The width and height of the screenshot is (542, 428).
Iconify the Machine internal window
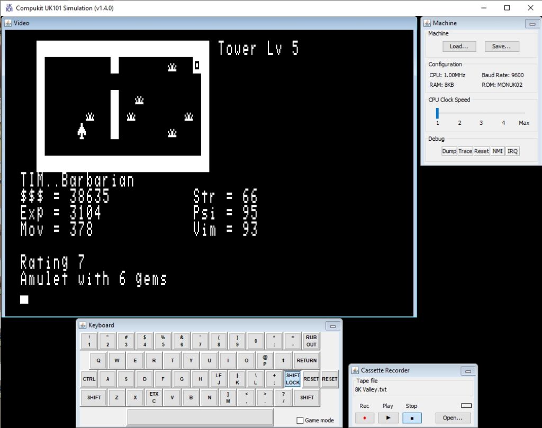tap(532, 23)
